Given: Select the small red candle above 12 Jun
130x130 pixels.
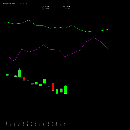Looking at the screenshot, I should pos(32,84).
